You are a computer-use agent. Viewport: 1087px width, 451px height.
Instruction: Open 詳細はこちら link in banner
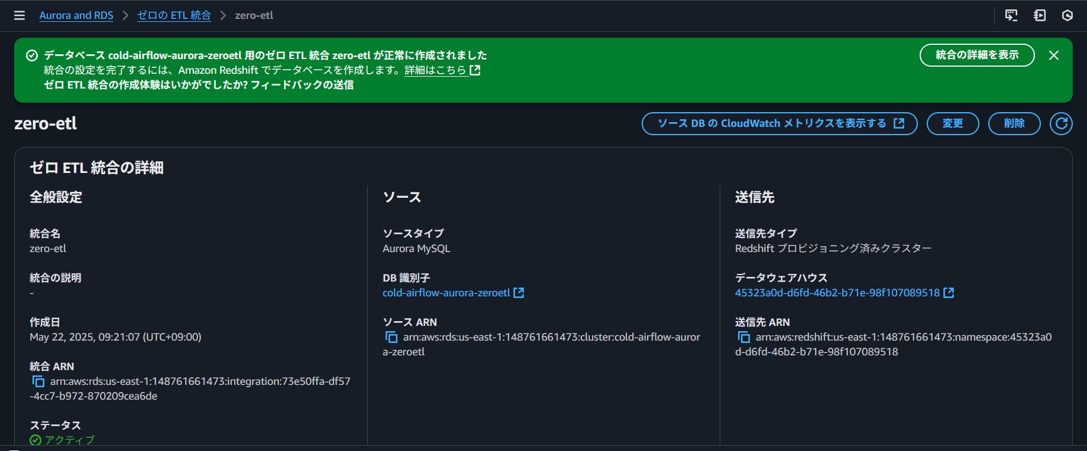pos(436,70)
